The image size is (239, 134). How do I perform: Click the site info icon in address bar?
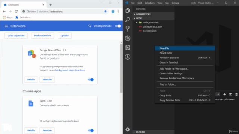tap(24, 12)
